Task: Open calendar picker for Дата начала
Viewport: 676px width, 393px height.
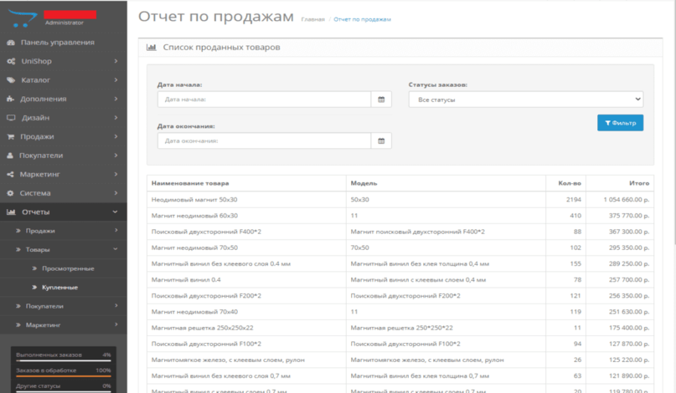Action: coord(381,100)
